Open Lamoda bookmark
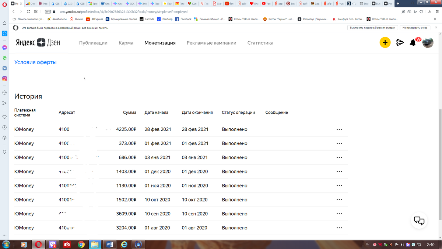Viewport: 442px width, 249px height. [147, 19]
